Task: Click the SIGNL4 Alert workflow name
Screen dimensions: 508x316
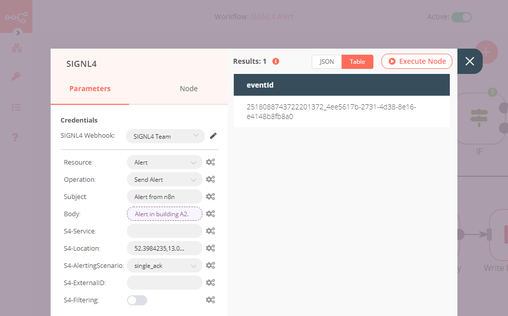Action: tap(272, 17)
